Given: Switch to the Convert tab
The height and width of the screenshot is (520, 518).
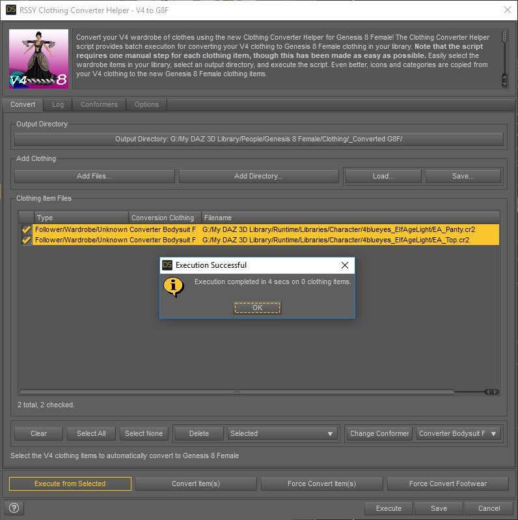Looking at the screenshot, I should click(23, 104).
